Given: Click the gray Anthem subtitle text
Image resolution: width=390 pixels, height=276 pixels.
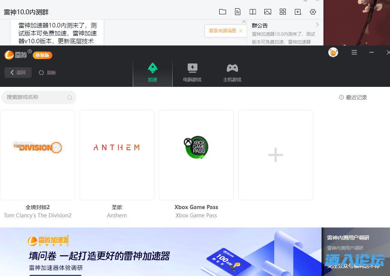Looking at the screenshot, I should tap(117, 215).
